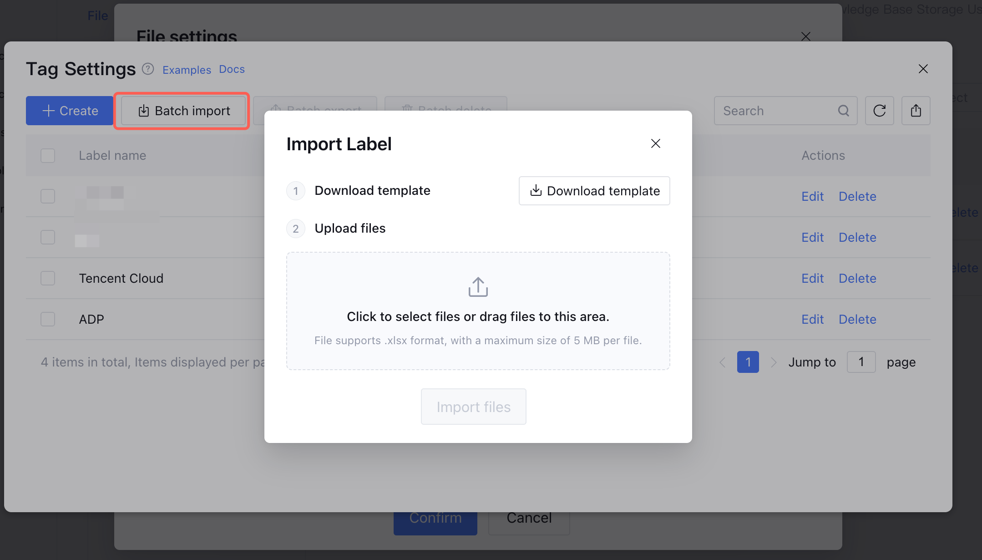The image size is (982, 560).
Task: Close the Import Label dialog
Action: (655, 143)
